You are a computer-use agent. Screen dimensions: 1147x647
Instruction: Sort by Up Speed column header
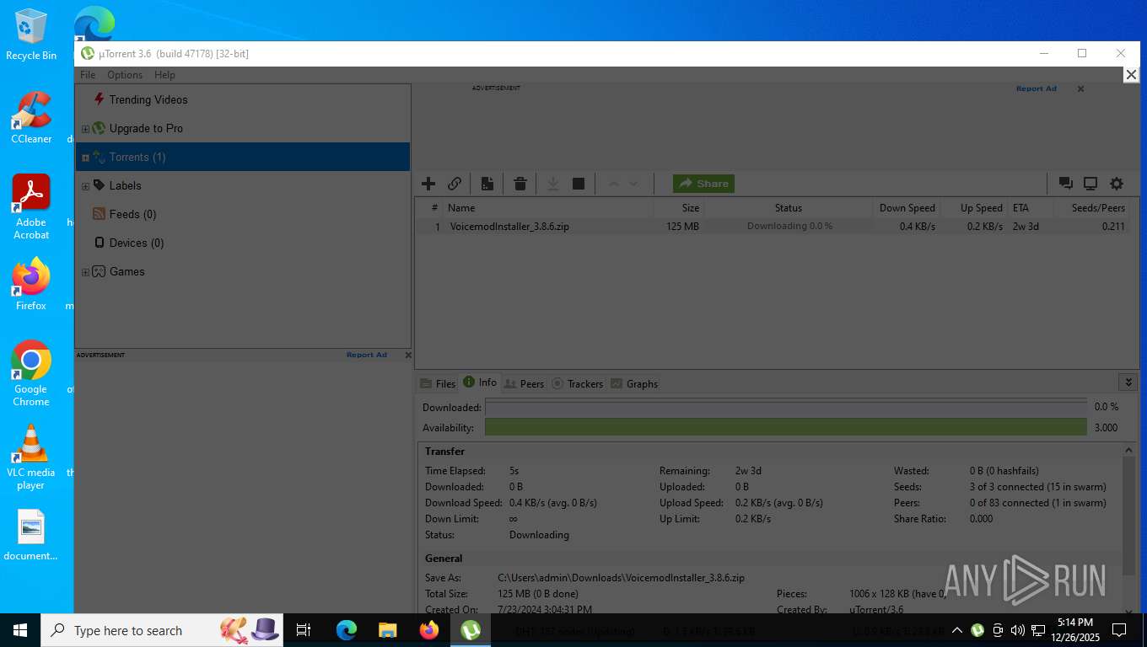click(x=974, y=207)
